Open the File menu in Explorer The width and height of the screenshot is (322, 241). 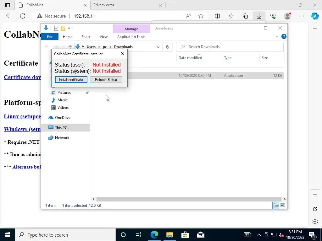[x=50, y=37]
